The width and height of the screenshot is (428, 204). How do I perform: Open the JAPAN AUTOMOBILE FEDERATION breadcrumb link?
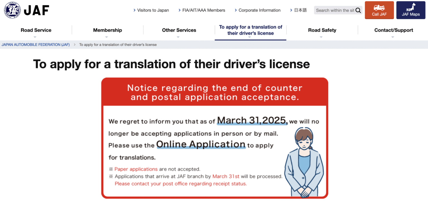35,44
